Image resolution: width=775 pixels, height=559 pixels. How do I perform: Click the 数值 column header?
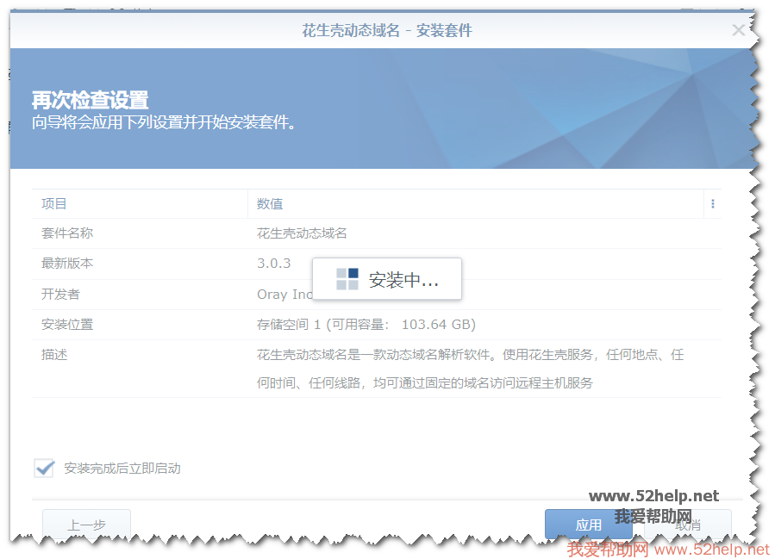[x=270, y=204]
